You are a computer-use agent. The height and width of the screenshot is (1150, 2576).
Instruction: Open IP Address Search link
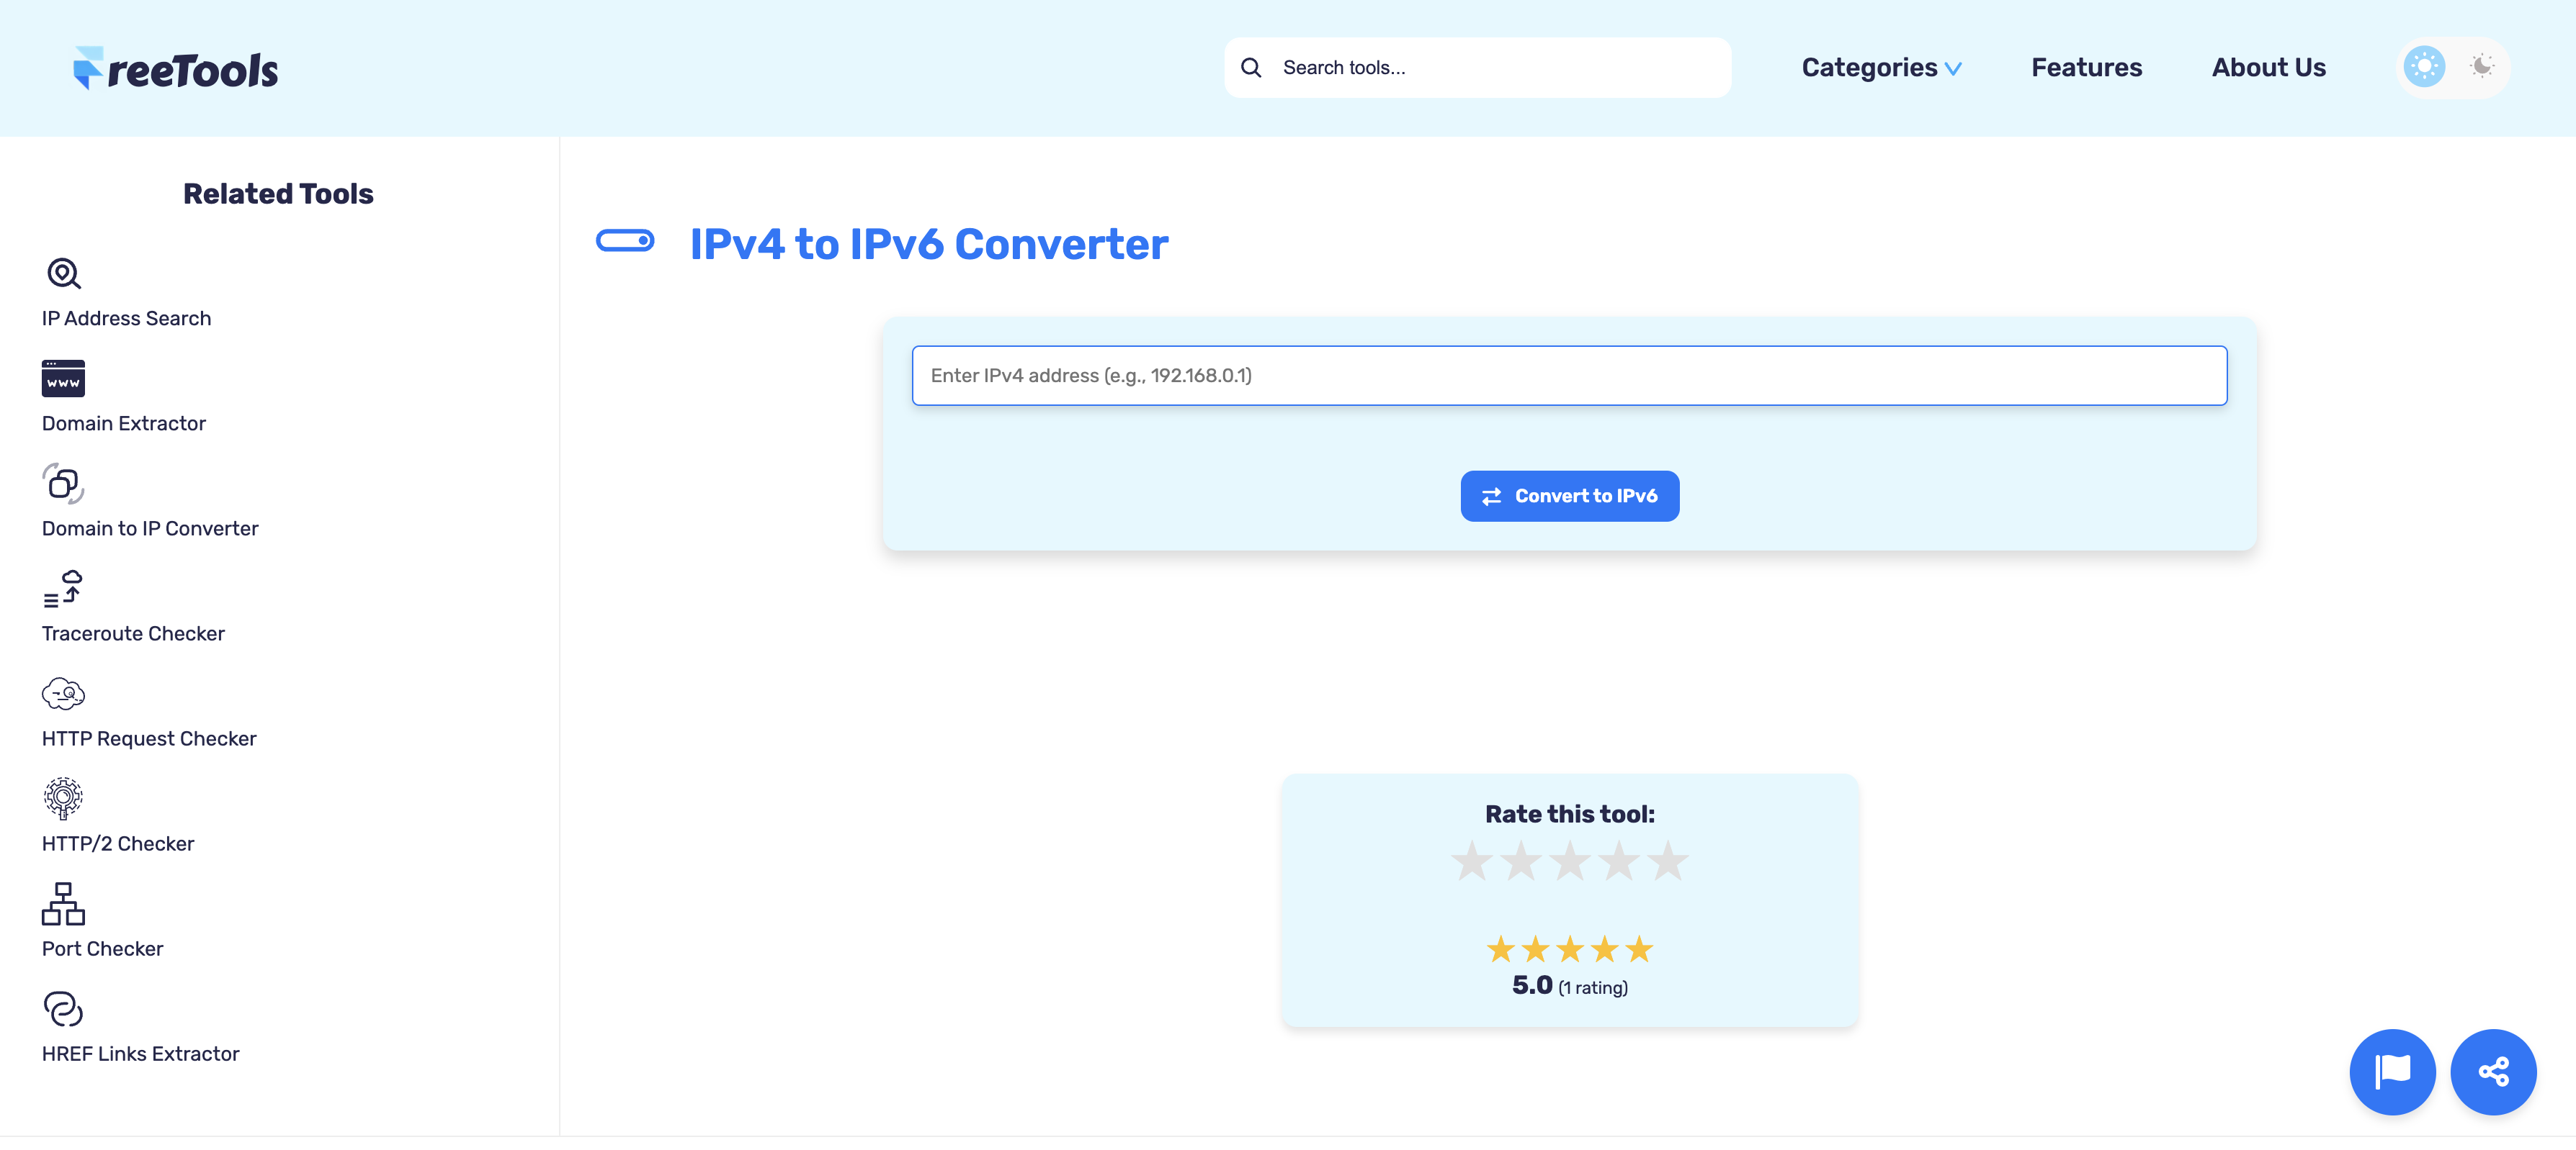126,317
